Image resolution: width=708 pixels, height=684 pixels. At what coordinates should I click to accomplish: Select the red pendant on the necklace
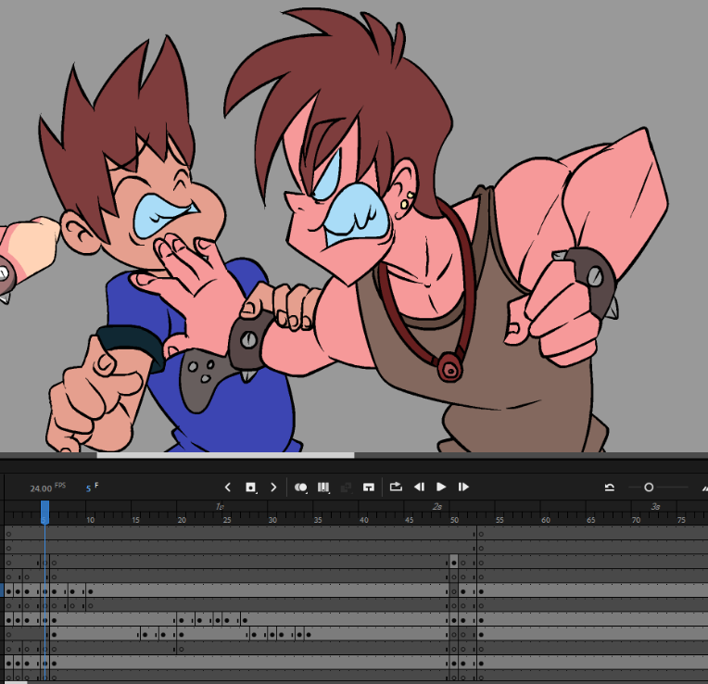coord(449,367)
